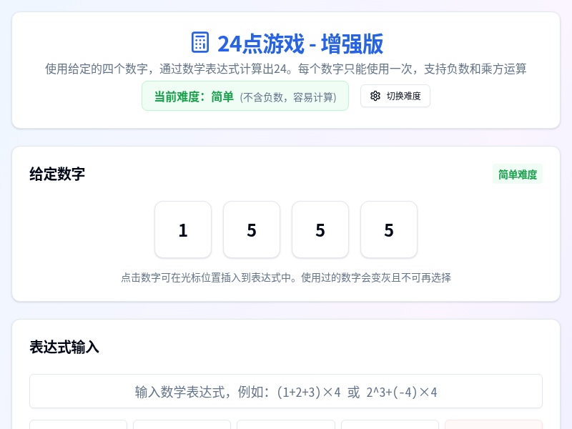The height and width of the screenshot is (429, 572).
Task: Click the 24点游戏 - 增强版 title
Action: (x=300, y=44)
